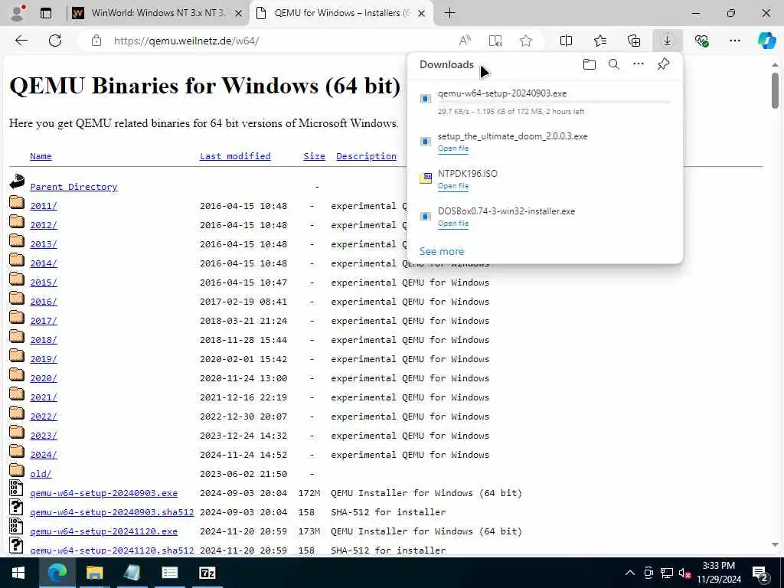
Task: Open File Explorer from taskbar
Action: 94,573
